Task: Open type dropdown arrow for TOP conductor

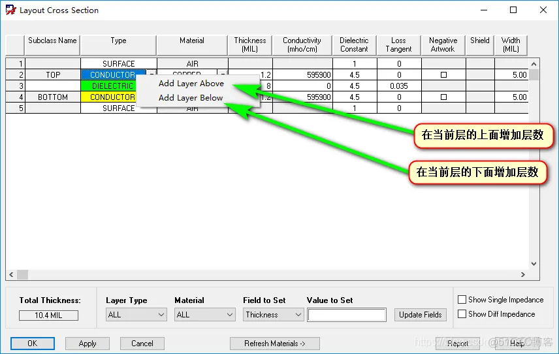Action: 152,74
